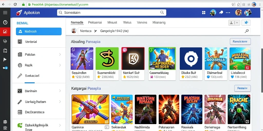Click the search icon at the right of the Nentaca bar
Viewport: 263px width, 131px height.
247,31
